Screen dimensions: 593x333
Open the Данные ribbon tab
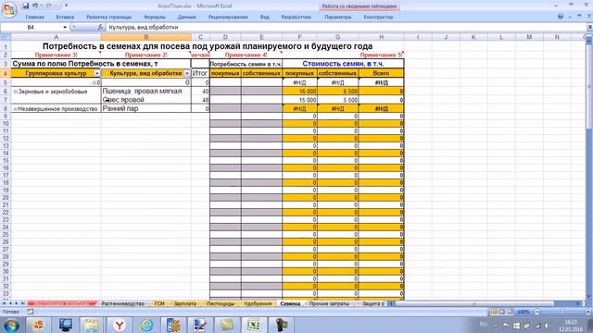pyautogui.click(x=187, y=17)
